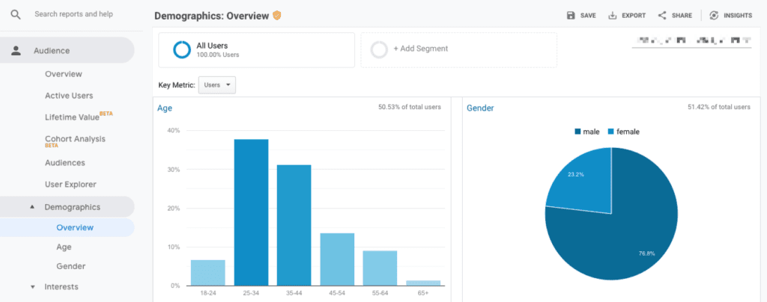767x302 pixels.
Task: Open the Age demographics report
Action: click(64, 247)
